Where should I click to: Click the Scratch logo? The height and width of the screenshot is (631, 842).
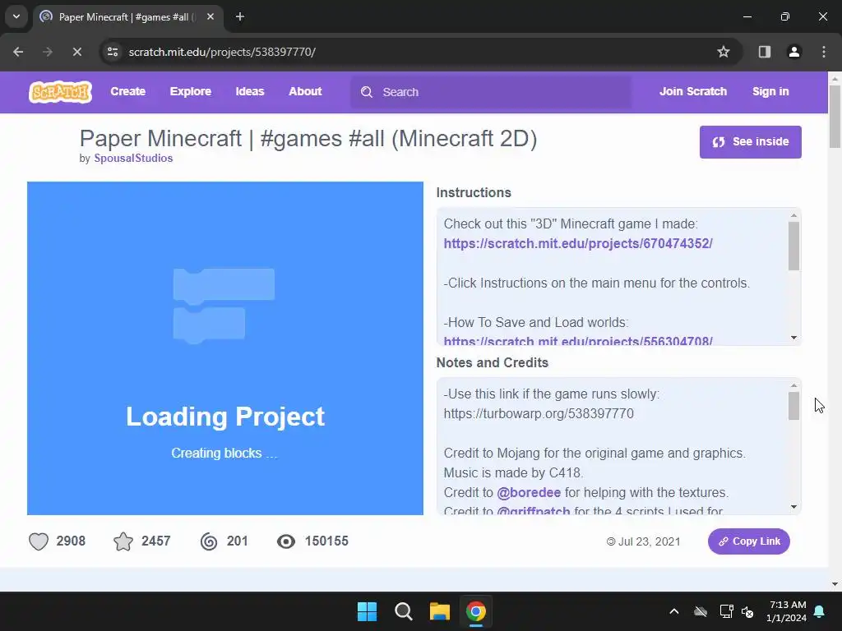tap(60, 92)
